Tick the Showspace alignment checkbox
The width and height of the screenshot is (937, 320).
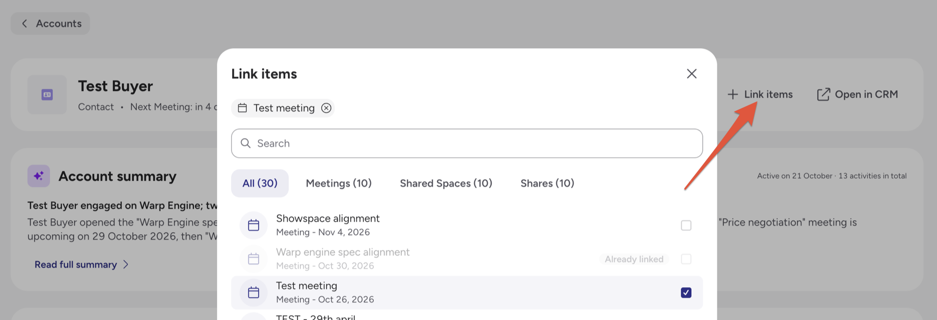(686, 225)
